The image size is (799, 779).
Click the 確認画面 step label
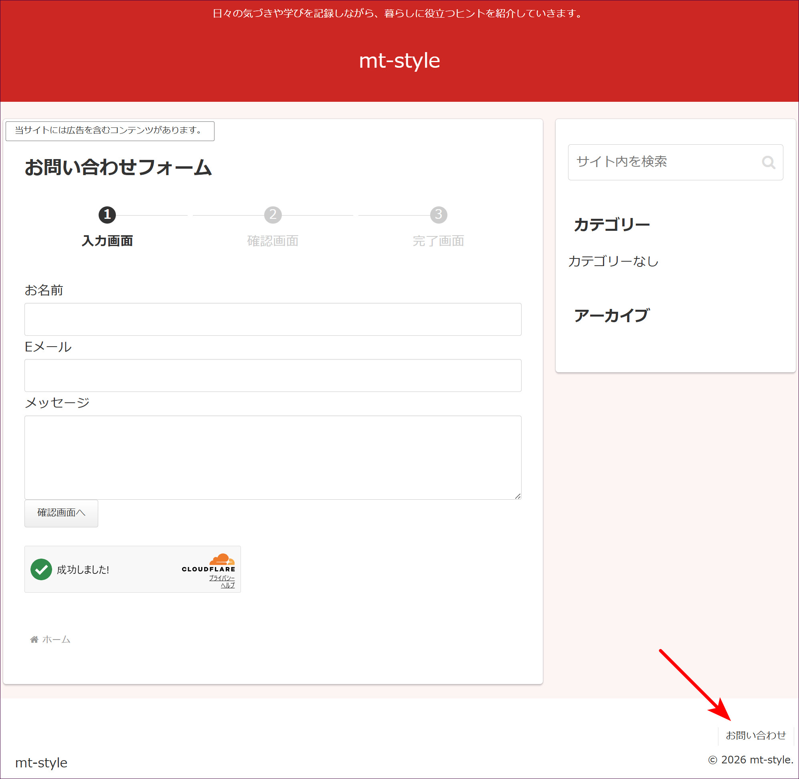[273, 240]
